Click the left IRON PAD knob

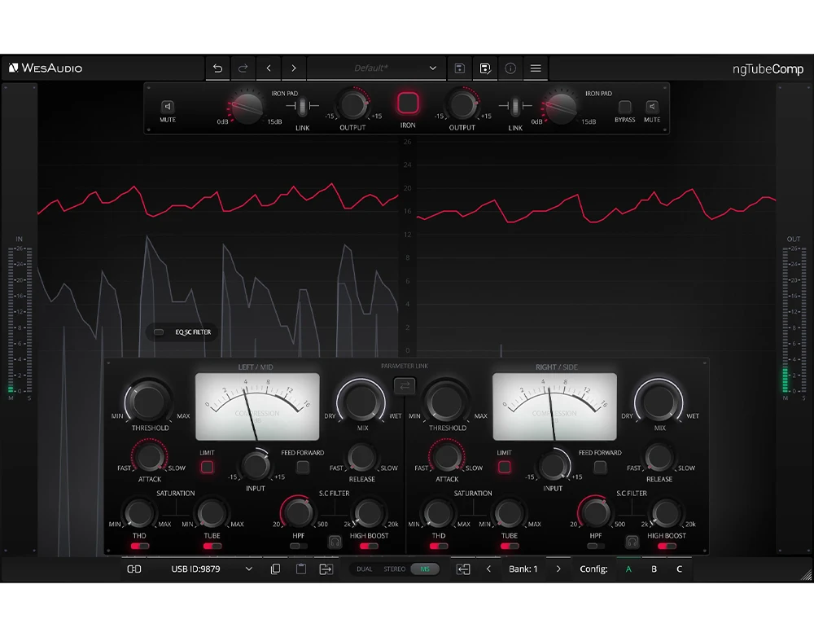click(x=247, y=108)
